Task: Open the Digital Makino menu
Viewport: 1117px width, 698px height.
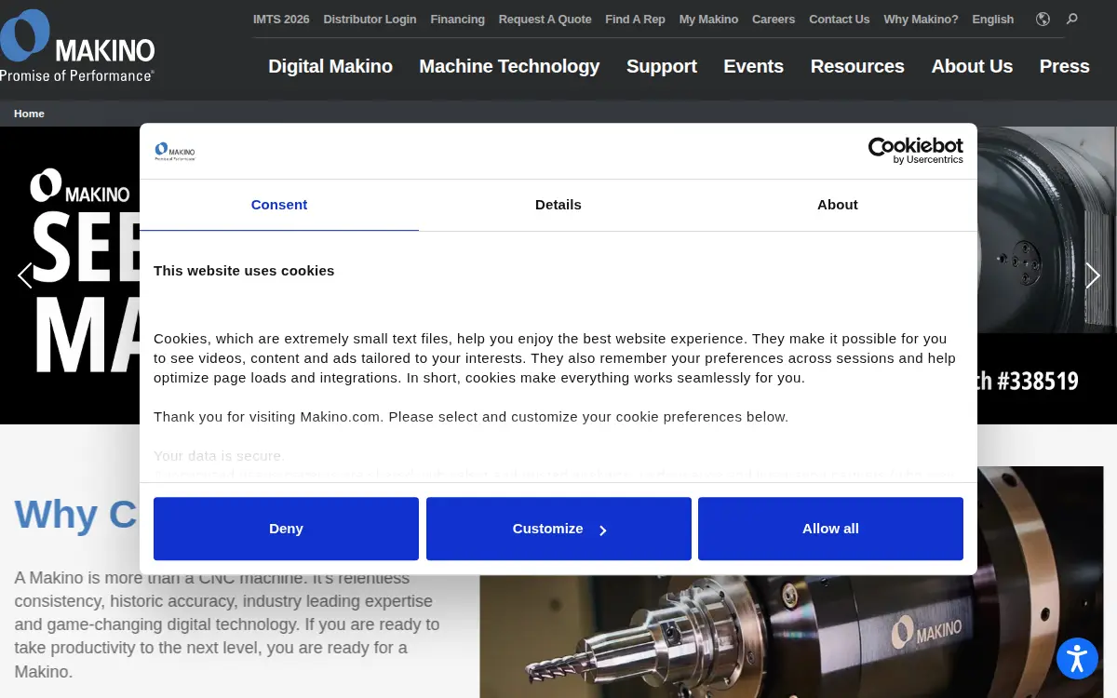Action: 330,66
